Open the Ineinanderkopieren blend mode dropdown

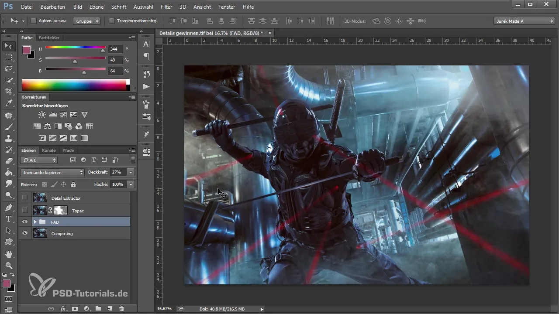click(x=52, y=172)
